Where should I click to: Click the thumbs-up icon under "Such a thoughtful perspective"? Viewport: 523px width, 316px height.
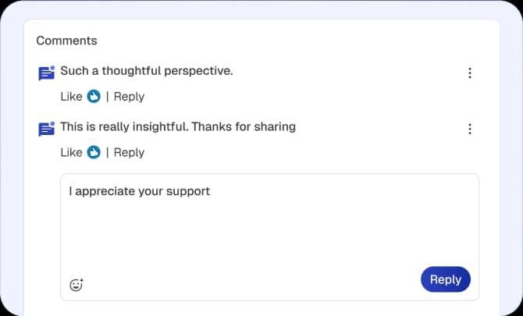[x=94, y=97]
